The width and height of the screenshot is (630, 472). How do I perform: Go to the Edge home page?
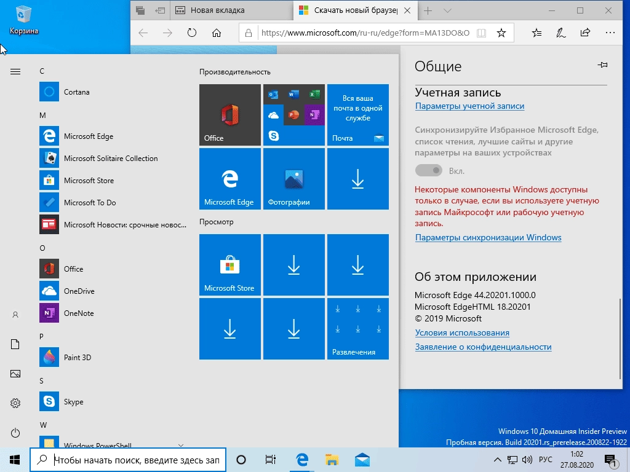pos(217,33)
